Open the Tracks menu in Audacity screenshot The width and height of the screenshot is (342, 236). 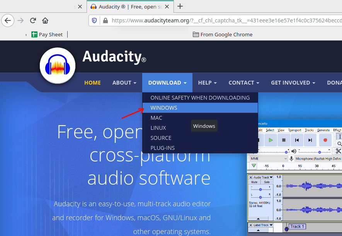pyautogui.click(x=309, y=130)
